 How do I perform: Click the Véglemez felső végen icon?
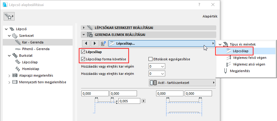click(229, 58)
